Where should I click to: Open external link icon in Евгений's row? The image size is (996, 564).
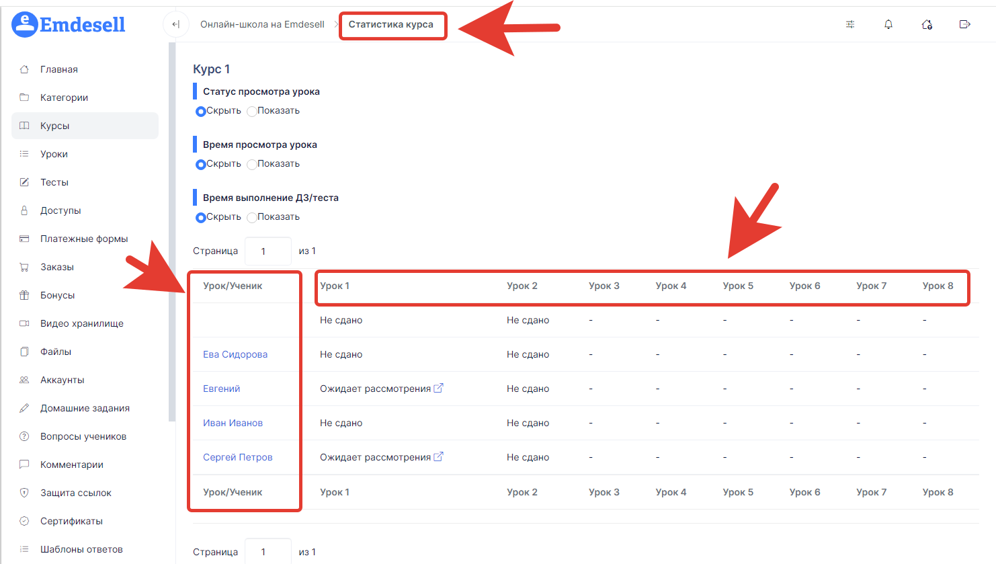coord(438,388)
